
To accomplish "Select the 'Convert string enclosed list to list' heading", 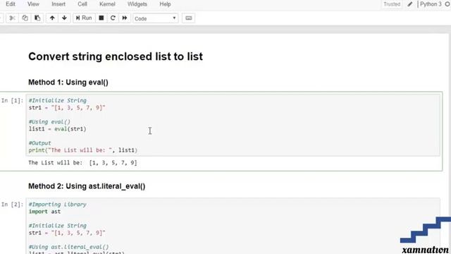I will click(x=116, y=56).
